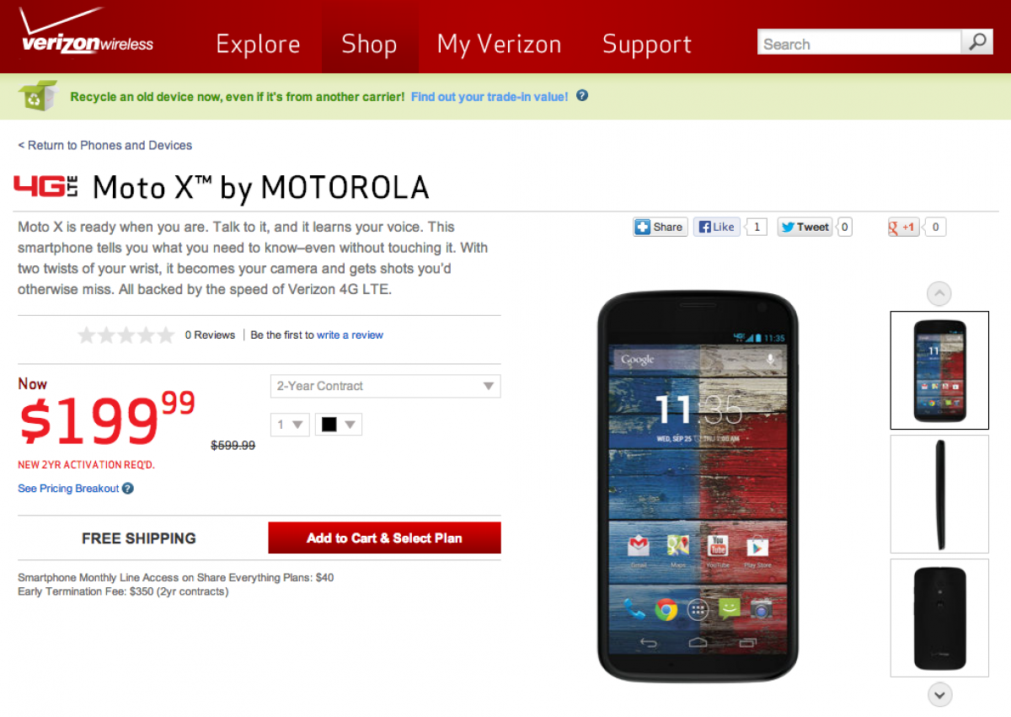
Task: Open the Explore menu
Action: (258, 44)
